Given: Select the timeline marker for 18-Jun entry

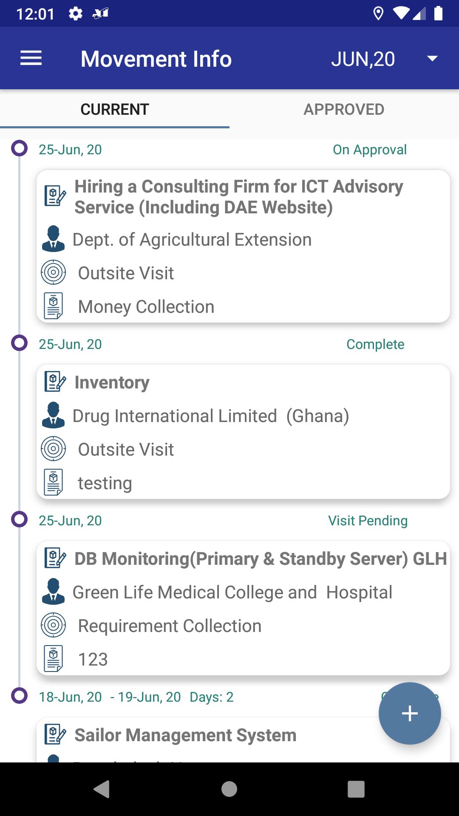Looking at the screenshot, I should tap(19, 696).
